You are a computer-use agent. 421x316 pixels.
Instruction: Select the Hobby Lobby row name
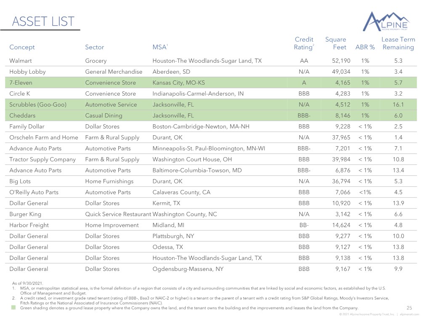27,72
